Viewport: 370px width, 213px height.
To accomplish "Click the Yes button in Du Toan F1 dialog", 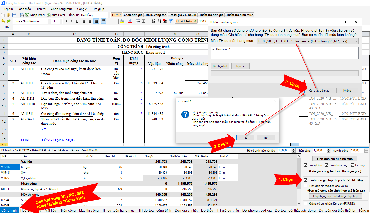I will tap(245, 138).
